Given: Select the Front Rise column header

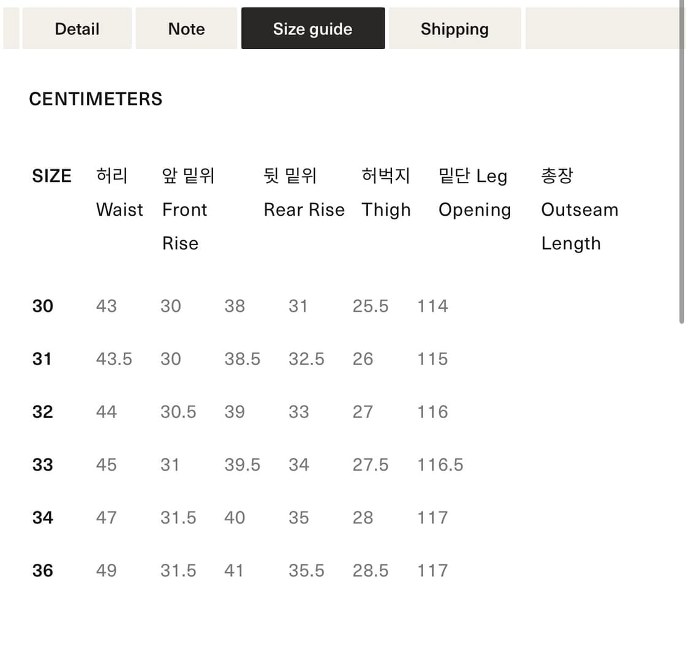Looking at the screenshot, I should (185, 210).
